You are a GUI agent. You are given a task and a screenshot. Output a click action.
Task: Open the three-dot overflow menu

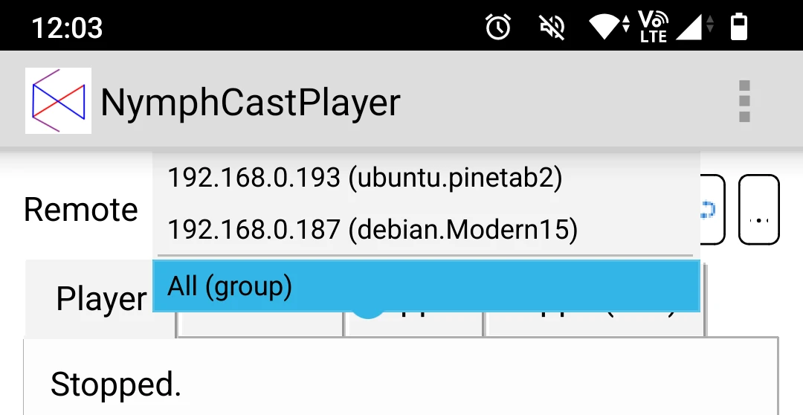744,101
